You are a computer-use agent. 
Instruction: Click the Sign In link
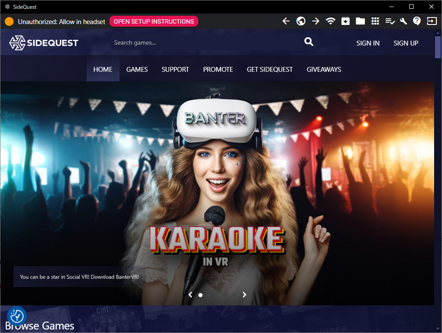coord(368,43)
